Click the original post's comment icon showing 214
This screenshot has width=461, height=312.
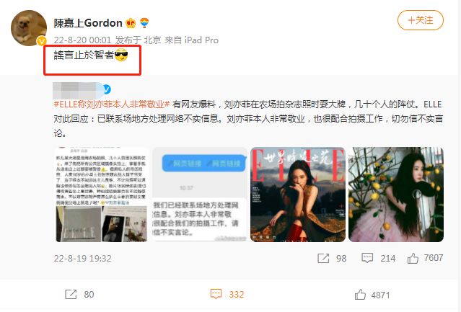367,258
